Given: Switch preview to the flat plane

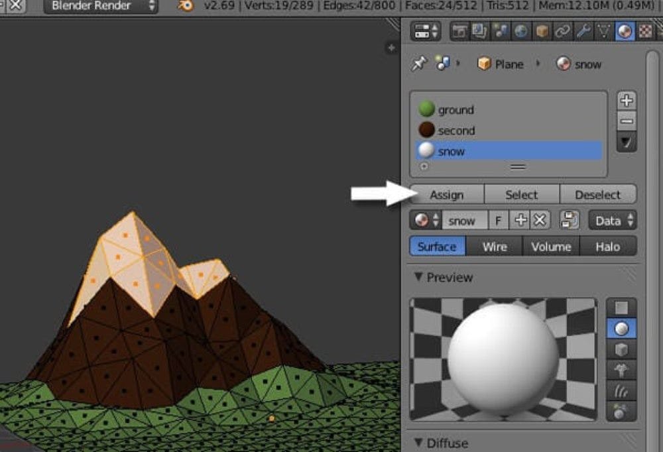Looking at the screenshot, I should point(621,308).
